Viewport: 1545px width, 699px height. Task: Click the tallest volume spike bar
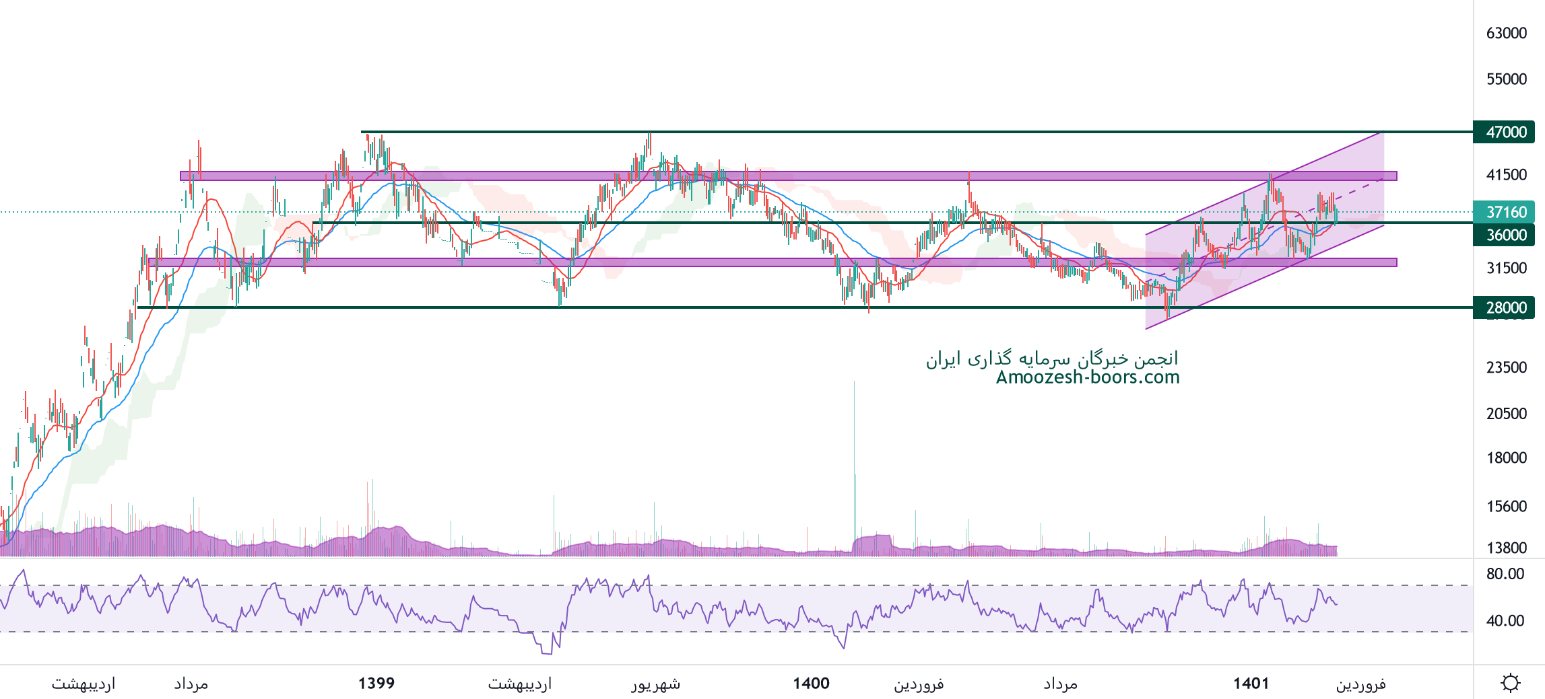pos(854,457)
